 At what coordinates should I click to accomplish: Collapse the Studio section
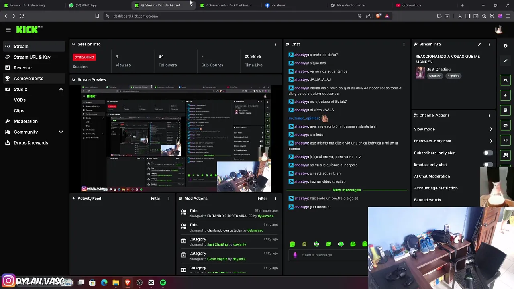click(61, 89)
